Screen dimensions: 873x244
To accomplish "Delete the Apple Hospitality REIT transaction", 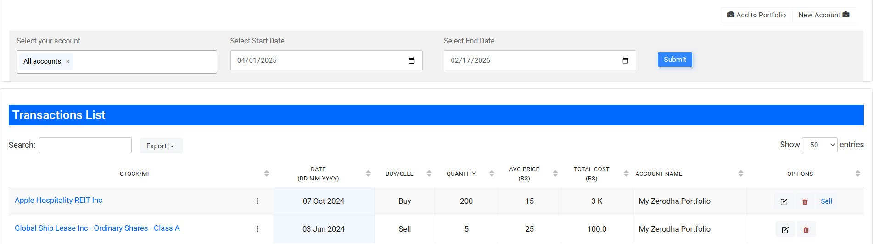I will [805, 201].
